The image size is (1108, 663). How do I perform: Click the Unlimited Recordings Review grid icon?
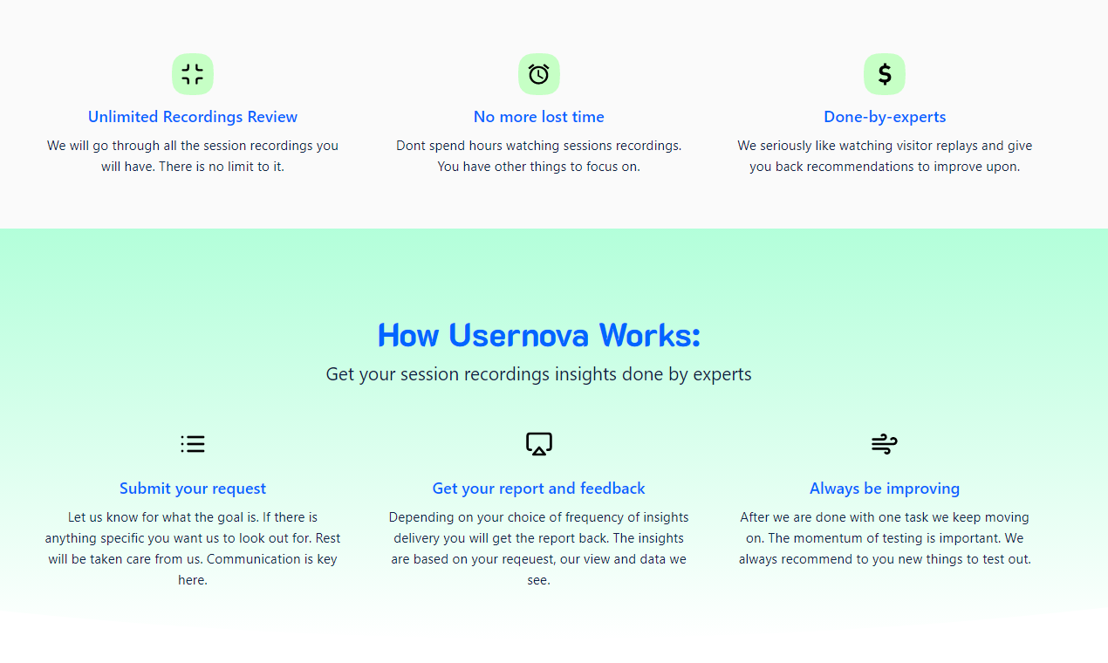pyautogui.click(x=192, y=74)
